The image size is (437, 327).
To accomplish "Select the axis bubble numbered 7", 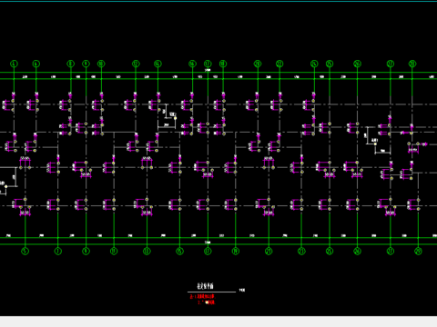I will coord(58,251).
